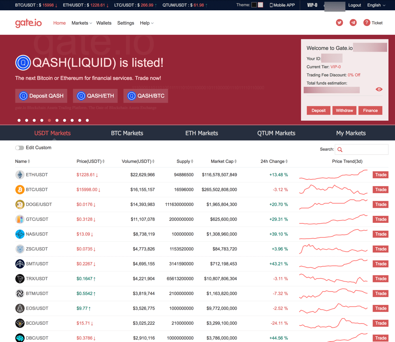Image resolution: width=395 pixels, height=342 pixels.
Task: Click the search magnifier icon
Action: coord(340,150)
